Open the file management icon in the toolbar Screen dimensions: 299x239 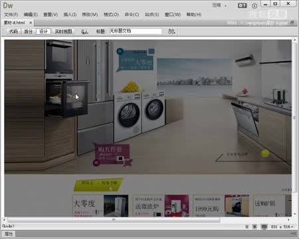tap(171, 31)
